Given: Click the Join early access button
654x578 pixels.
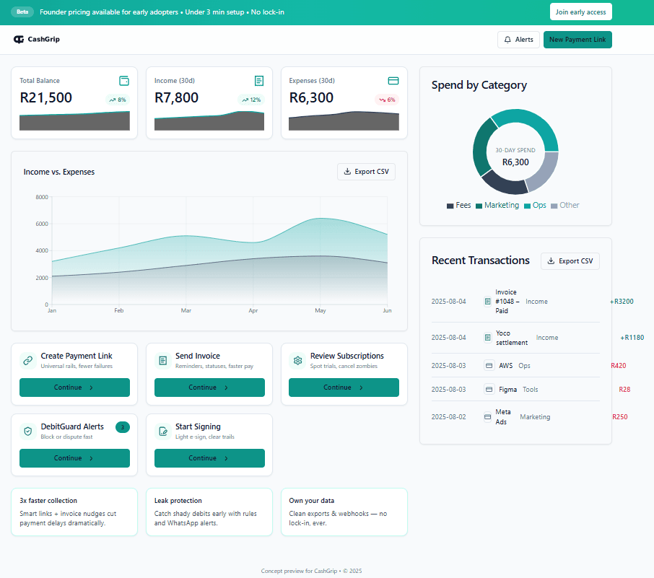Looking at the screenshot, I should click(x=580, y=12).
